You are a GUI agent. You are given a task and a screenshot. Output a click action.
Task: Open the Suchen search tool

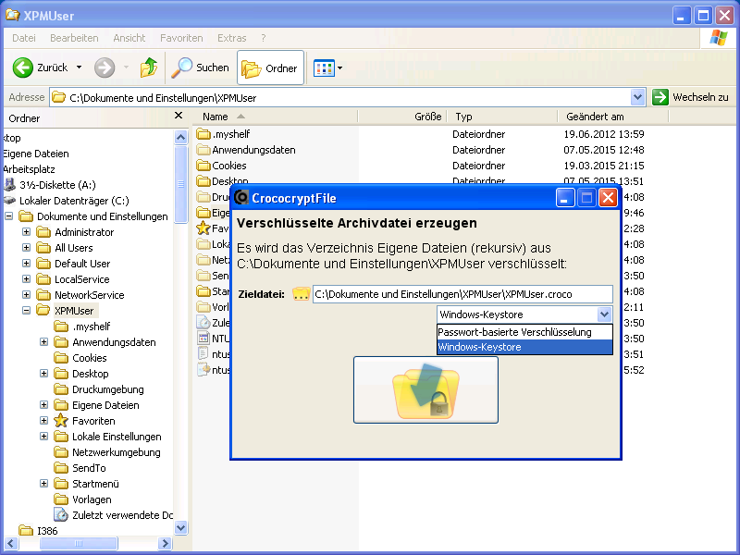coord(200,68)
